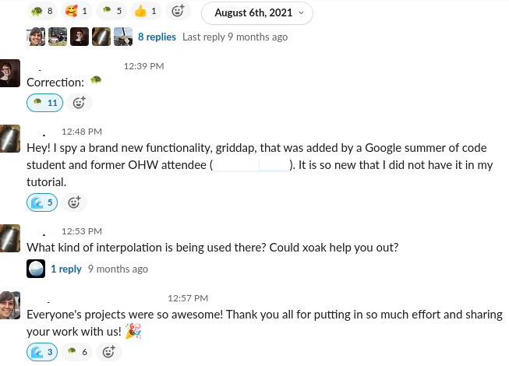Add reaction to the Correction message

point(78,102)
